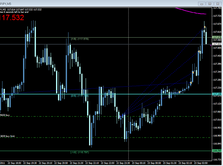Click the '23 Sep 02:10' time label

pyautogui.click(x=185, y=163)
